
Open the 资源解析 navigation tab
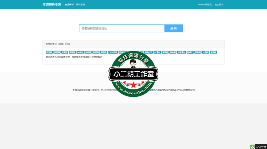pyautogui.click(x=69, y=5)
